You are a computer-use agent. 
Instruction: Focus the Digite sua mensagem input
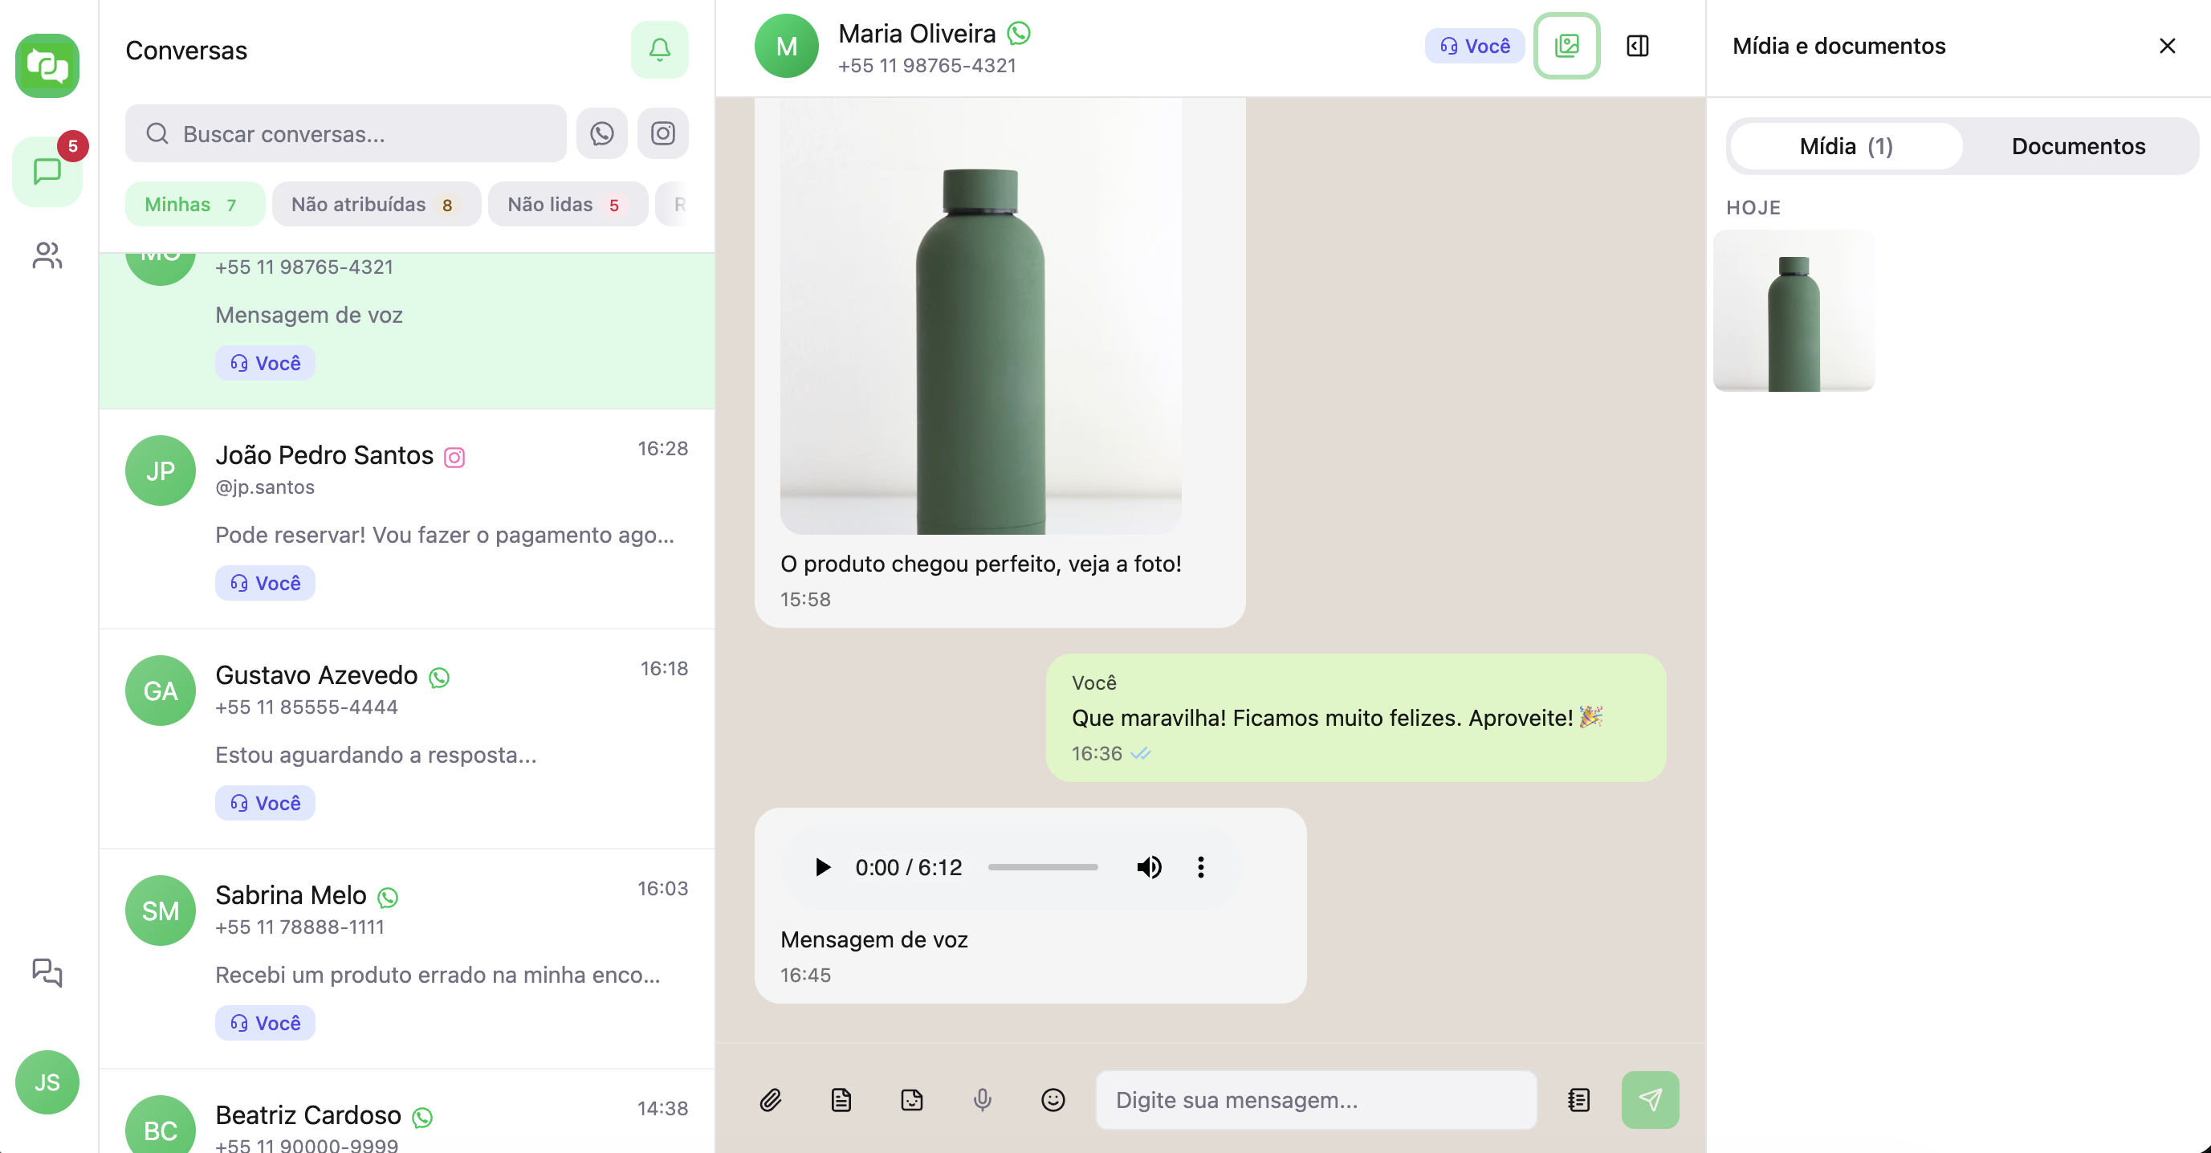coord(1316,1100)
